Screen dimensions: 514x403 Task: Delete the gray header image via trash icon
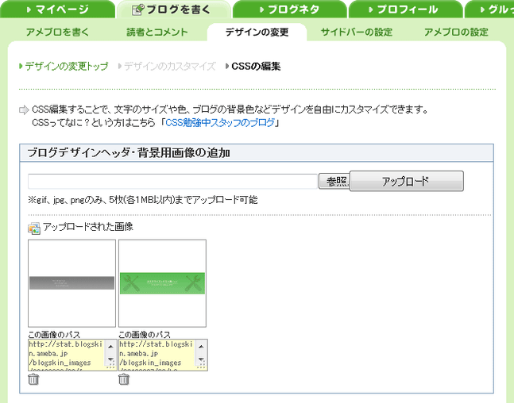[33, 379]
